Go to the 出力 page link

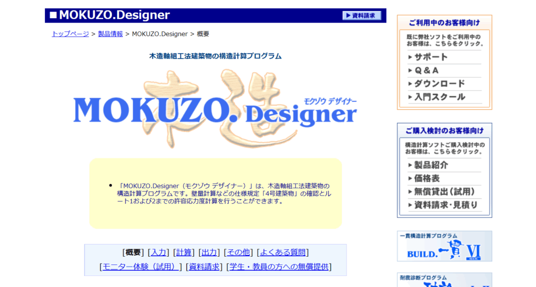pyautogui.click(x=209, y=252)
